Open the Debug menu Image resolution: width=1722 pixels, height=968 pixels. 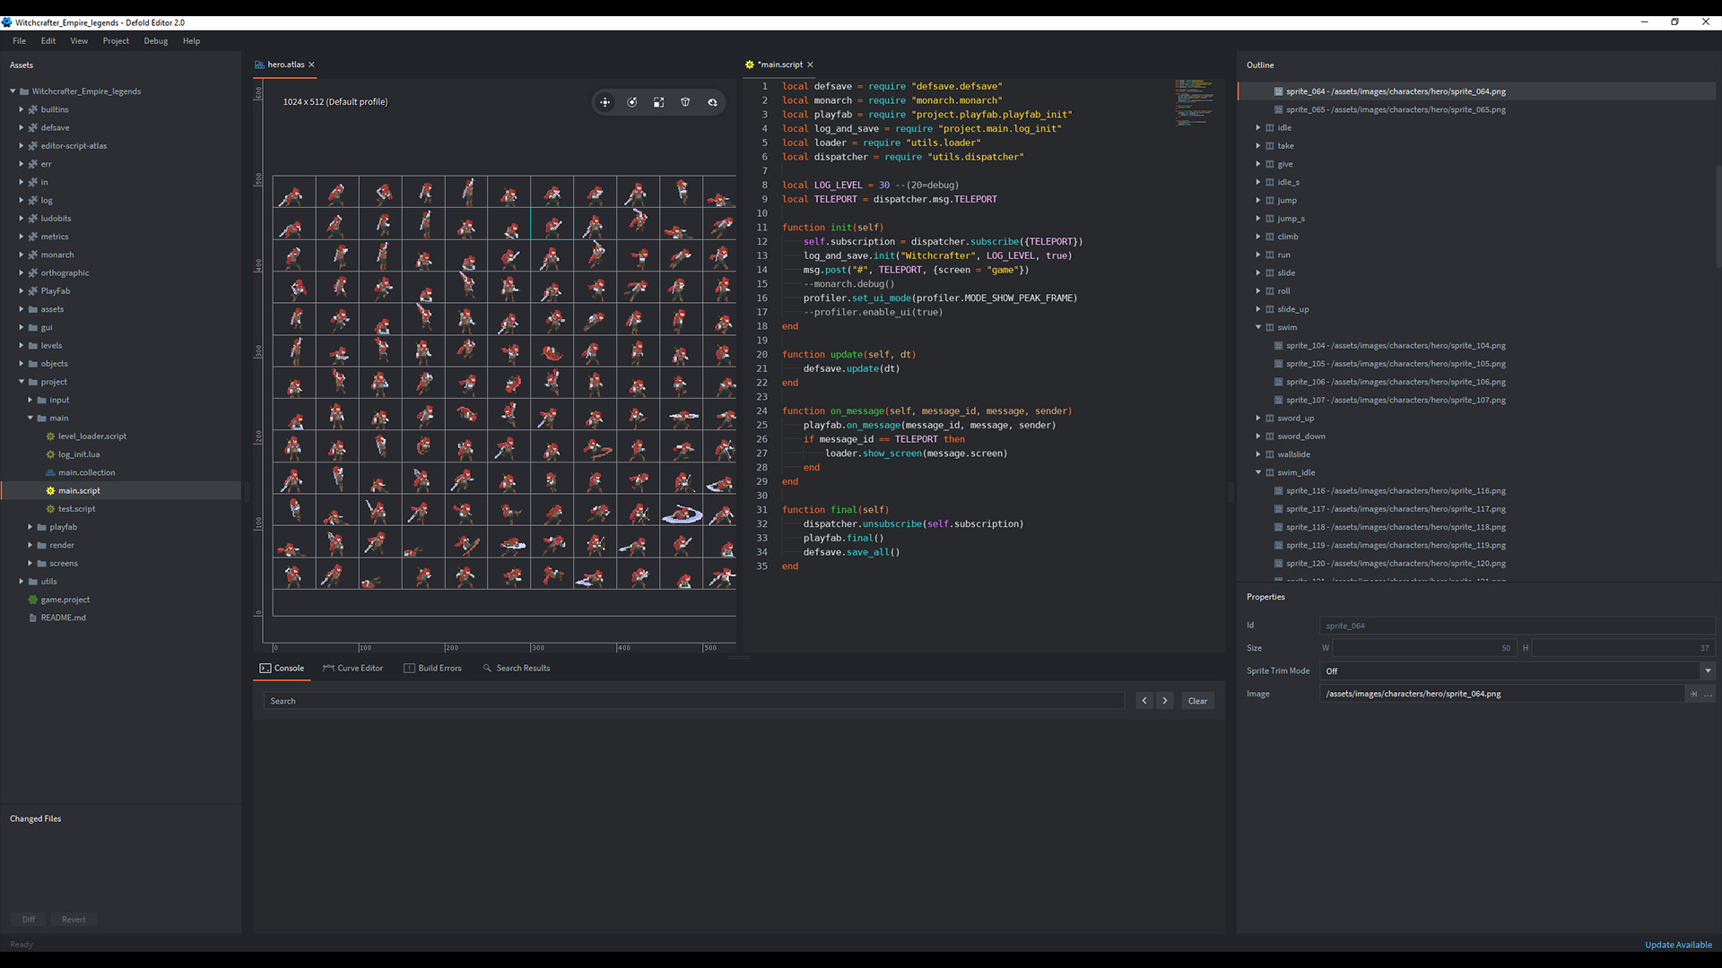155,40
